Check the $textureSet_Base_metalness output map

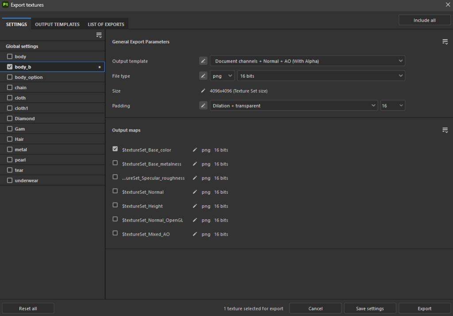(115, 163)
